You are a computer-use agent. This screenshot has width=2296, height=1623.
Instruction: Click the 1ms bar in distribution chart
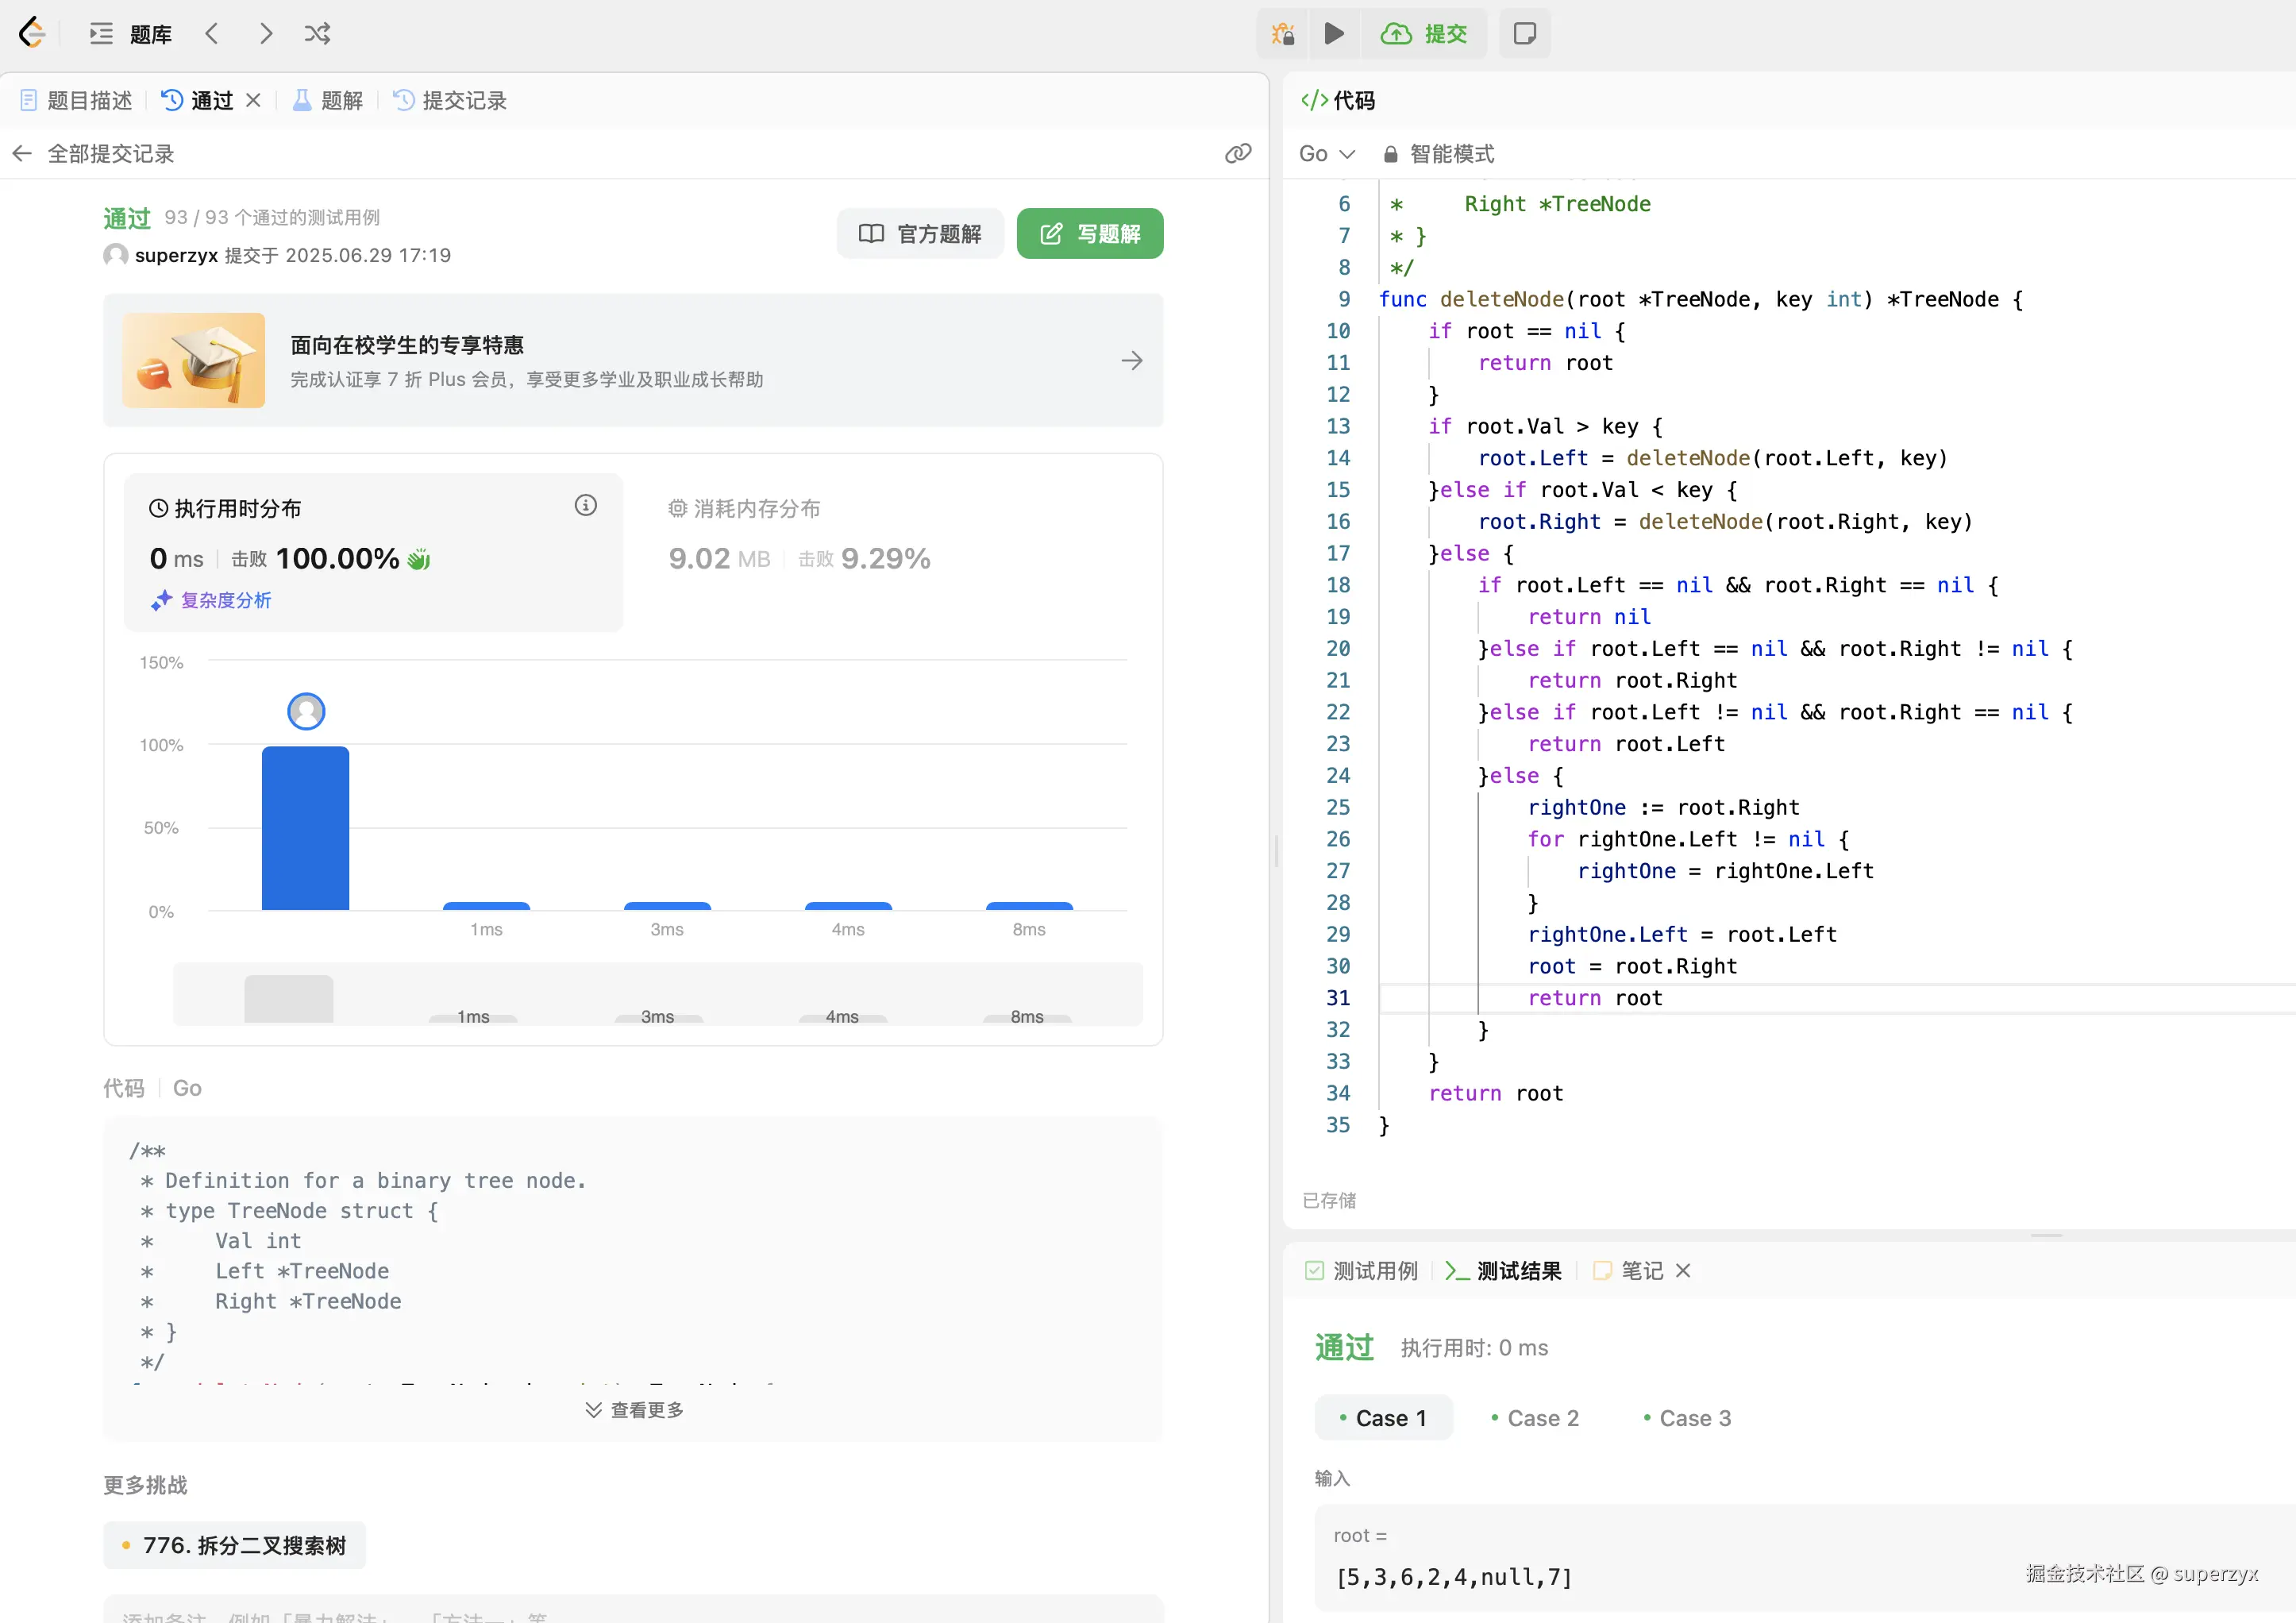point(486,906)
